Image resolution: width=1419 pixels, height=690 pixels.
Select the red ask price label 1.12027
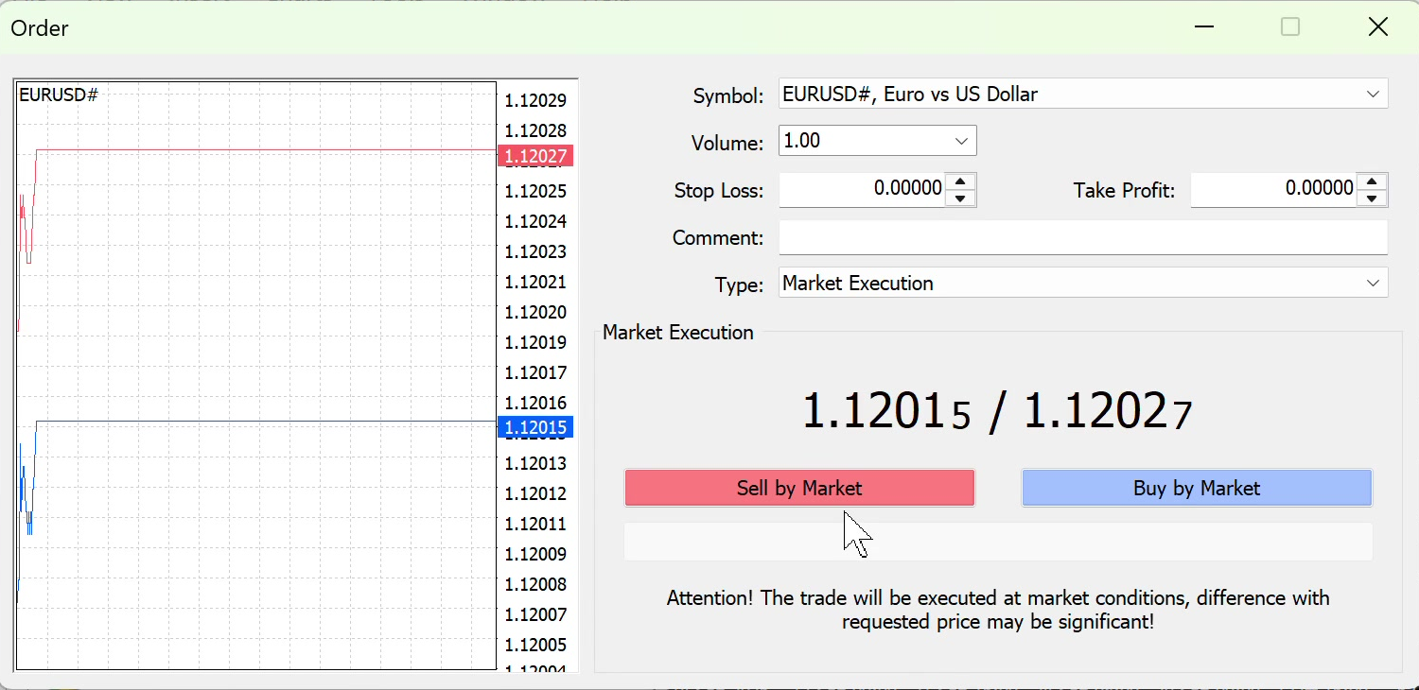click(x=535, y=156)
